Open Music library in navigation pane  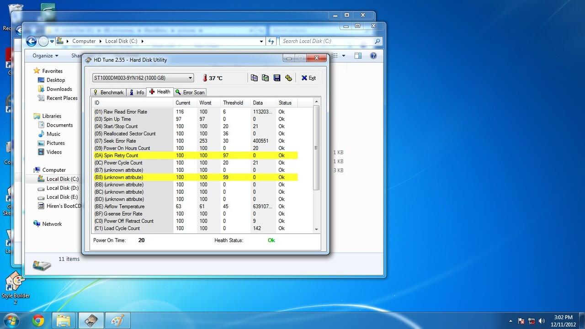point(53,134)
